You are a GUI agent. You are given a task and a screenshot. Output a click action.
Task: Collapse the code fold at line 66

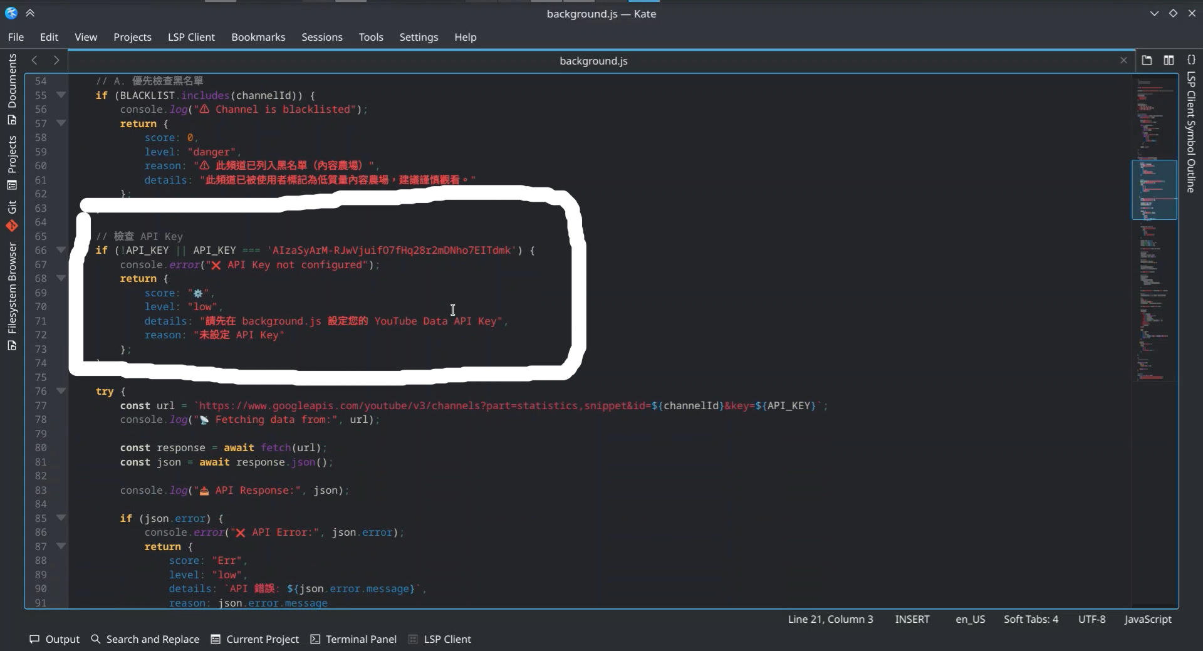pos(61,250)
